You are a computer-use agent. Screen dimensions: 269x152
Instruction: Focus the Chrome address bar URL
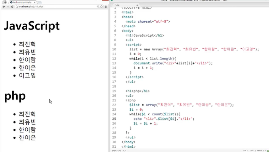31,7
